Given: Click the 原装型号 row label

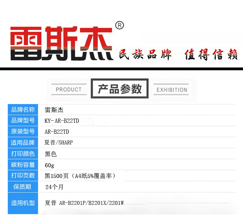Looking at the screenshot, I should click(23, 132).
